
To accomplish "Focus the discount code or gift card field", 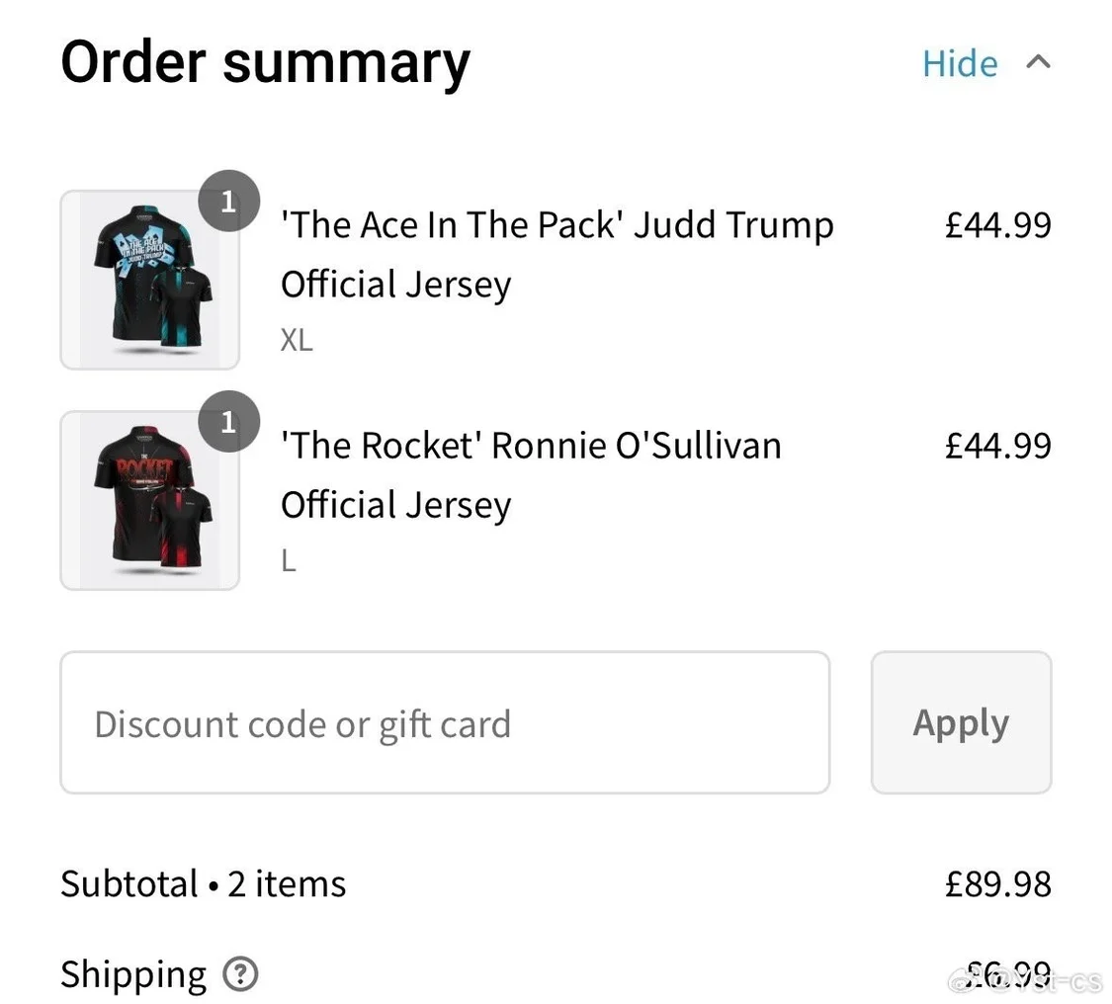I will pos(445,722).
